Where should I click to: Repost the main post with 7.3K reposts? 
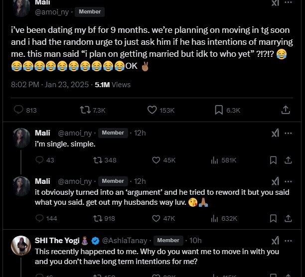click(85, 110)
